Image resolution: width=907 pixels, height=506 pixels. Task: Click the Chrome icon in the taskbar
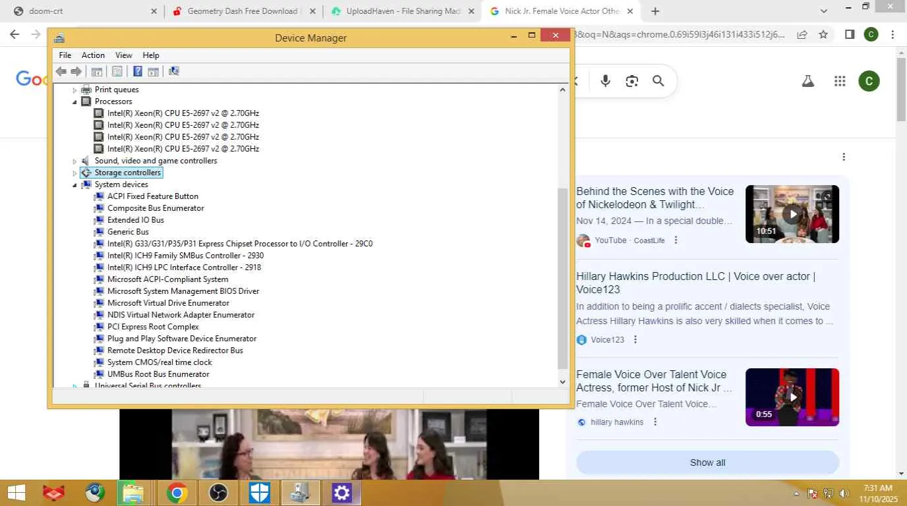pos(176,493)
